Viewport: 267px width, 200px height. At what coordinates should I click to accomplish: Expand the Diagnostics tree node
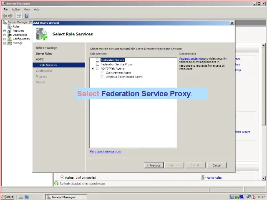click(5, 35)
